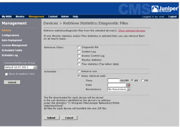Screen dimensions: 180x127
Task: Go to Devices in sidebar
Action: tap(6, 30)
